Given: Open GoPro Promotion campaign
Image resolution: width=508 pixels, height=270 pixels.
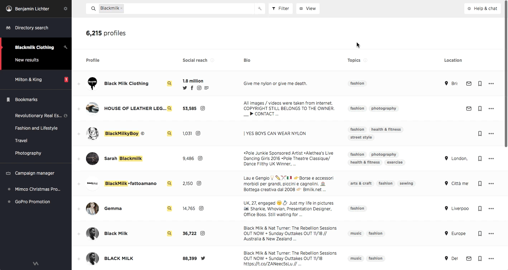Looking at the screenshot, I should (x=32, y=202).
